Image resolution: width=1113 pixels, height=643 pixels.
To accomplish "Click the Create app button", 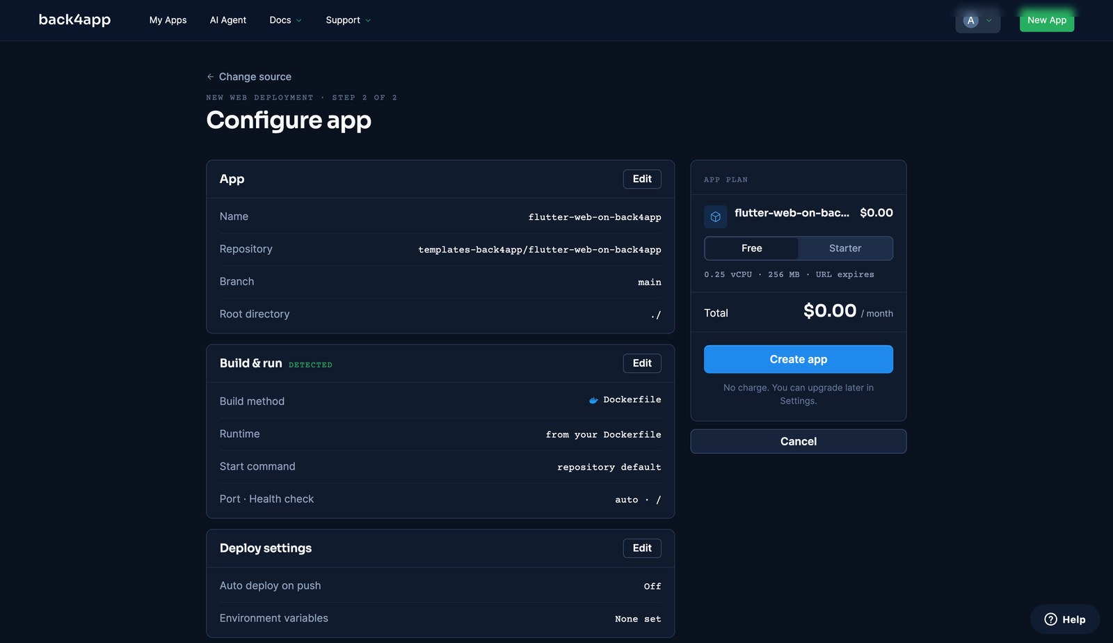I will [x=799, y=359].
